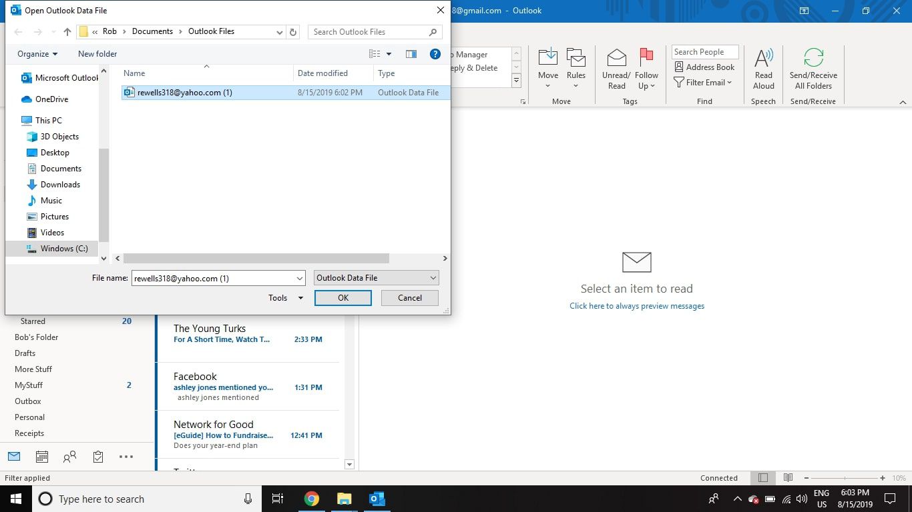The image size is (912, 512).
Task: Click Send/Receive All Folders
Action: (813, 69)
